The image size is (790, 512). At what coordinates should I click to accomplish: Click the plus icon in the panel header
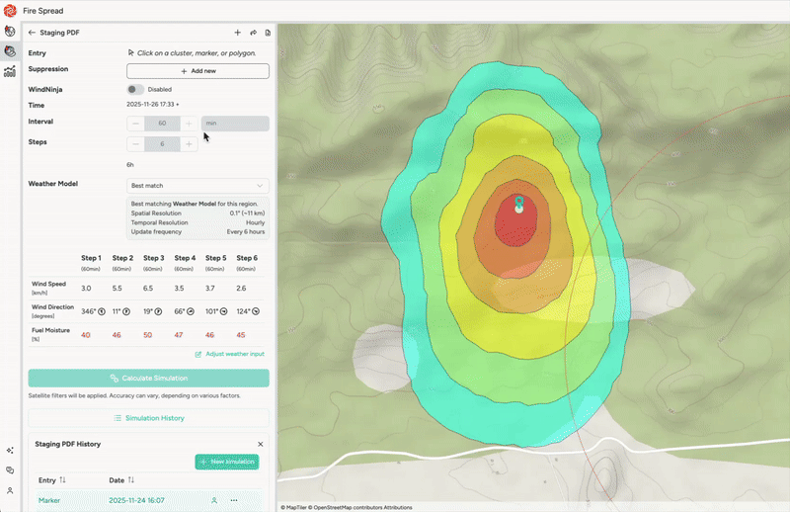point(237,33)
